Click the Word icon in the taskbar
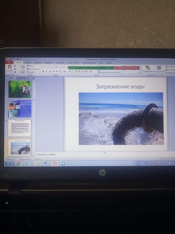Screen dimensions: 175x234 coord(45,164)
